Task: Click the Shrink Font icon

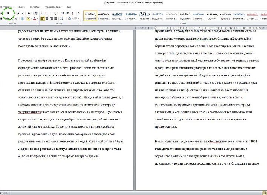Action: point(23,13)
